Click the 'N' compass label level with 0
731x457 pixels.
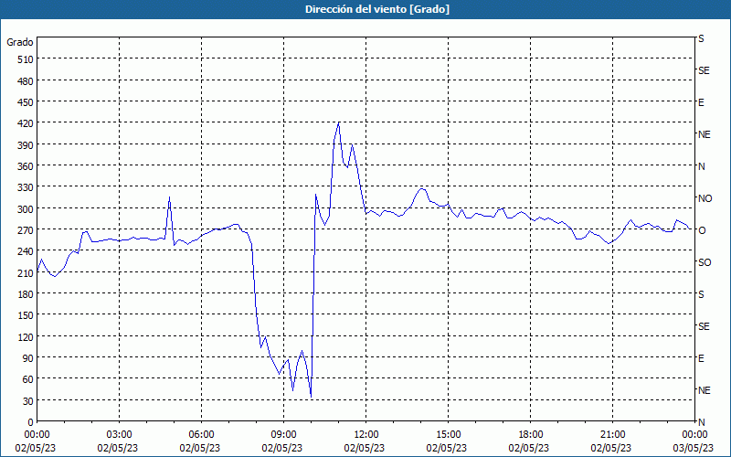click(701, 422)
